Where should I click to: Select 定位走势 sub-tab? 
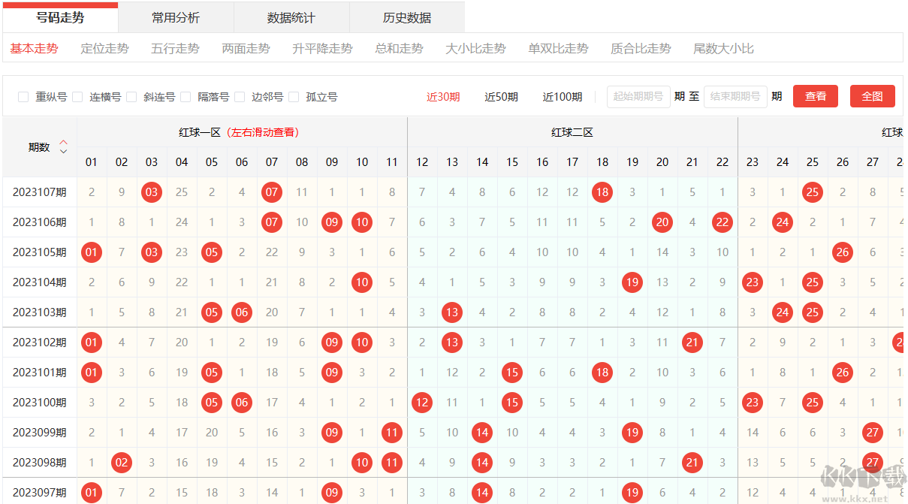tap(104, 49)
